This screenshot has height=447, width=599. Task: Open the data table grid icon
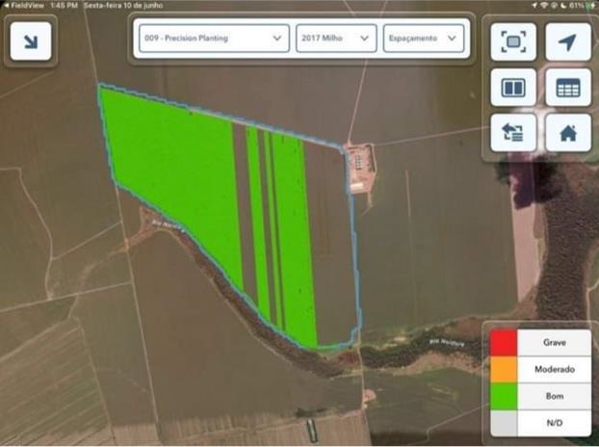[x=567, y=88]
